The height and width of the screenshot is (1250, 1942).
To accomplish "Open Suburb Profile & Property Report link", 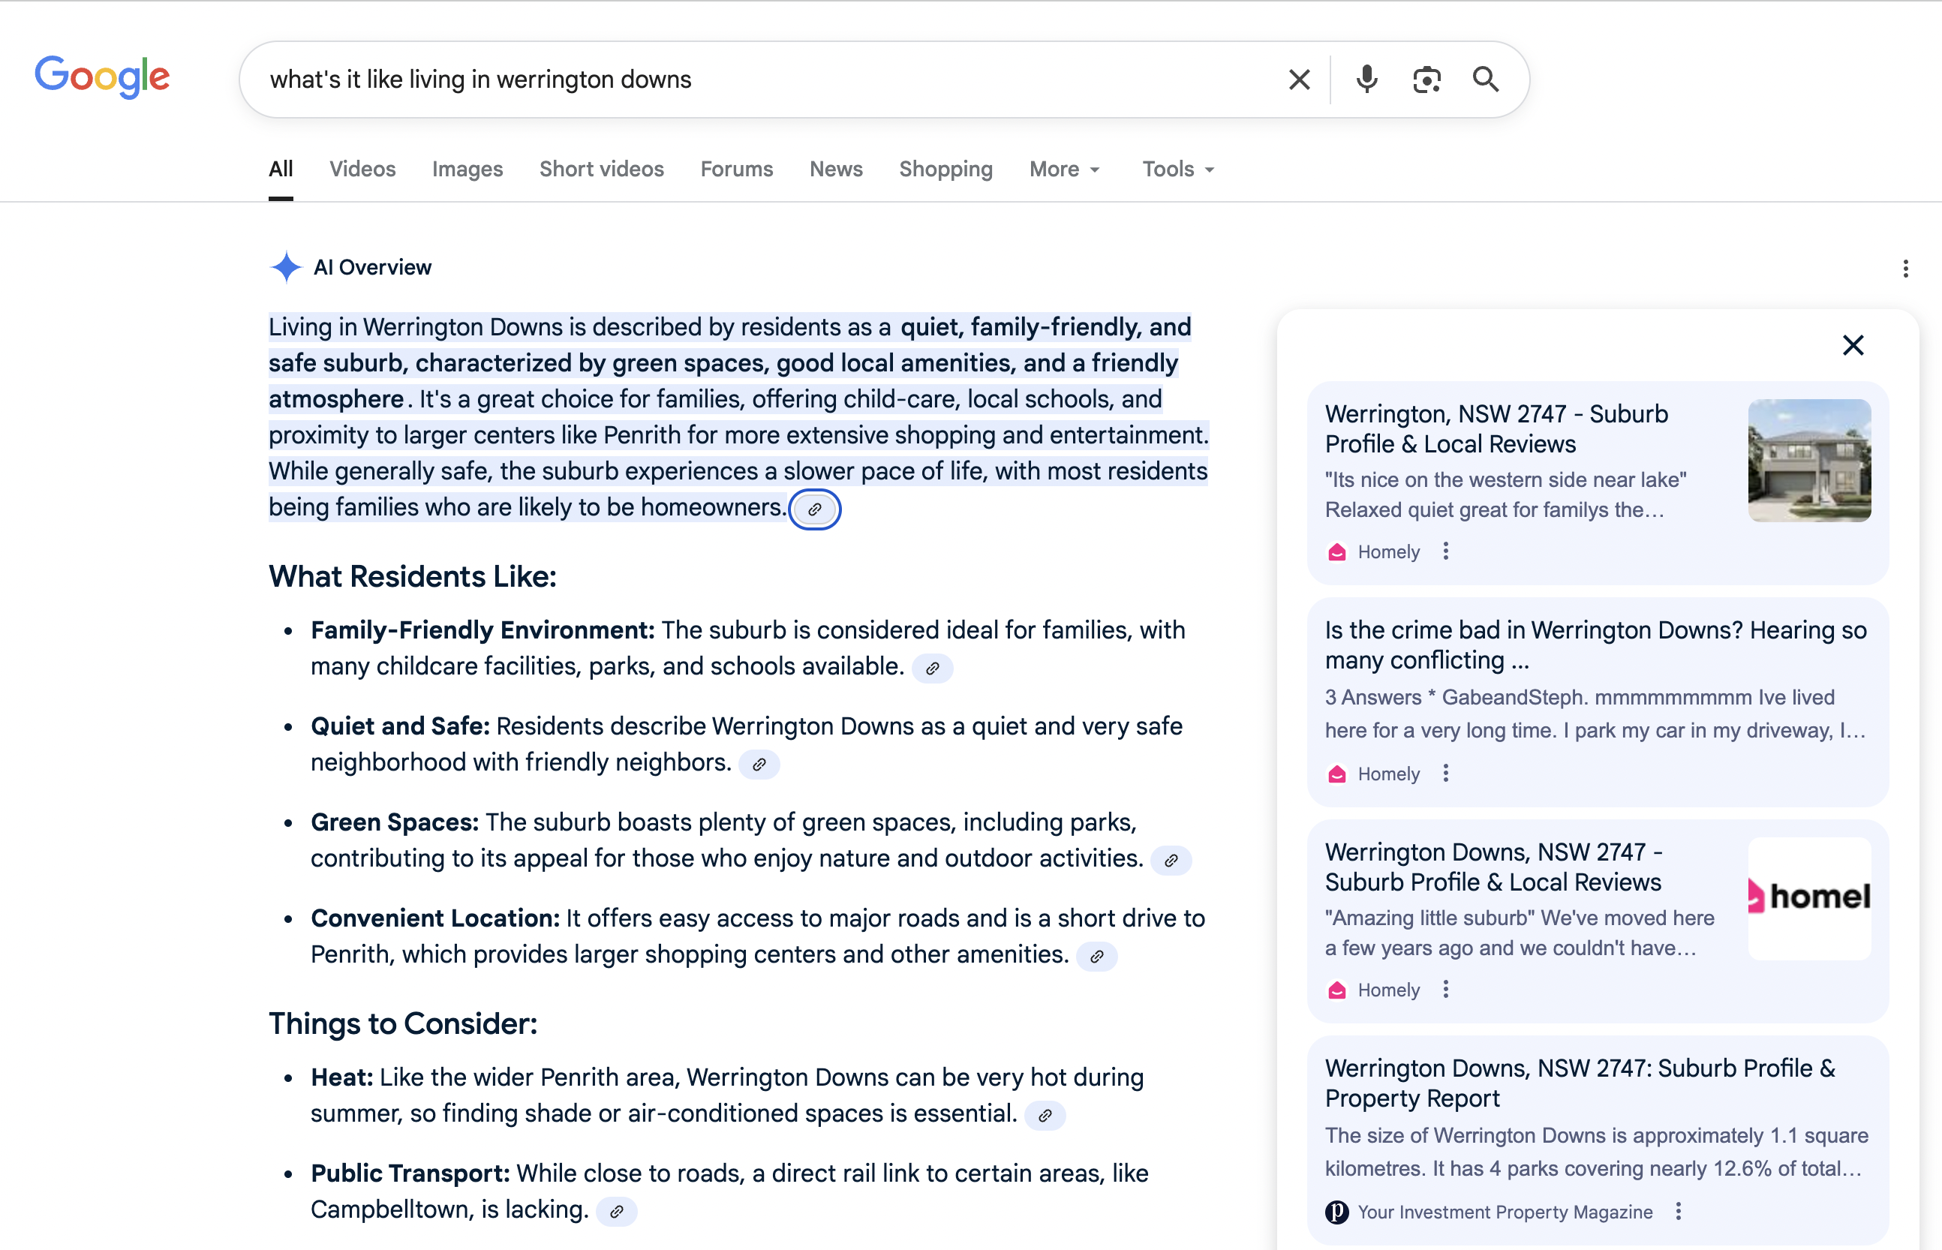I will point(1580,1083).
